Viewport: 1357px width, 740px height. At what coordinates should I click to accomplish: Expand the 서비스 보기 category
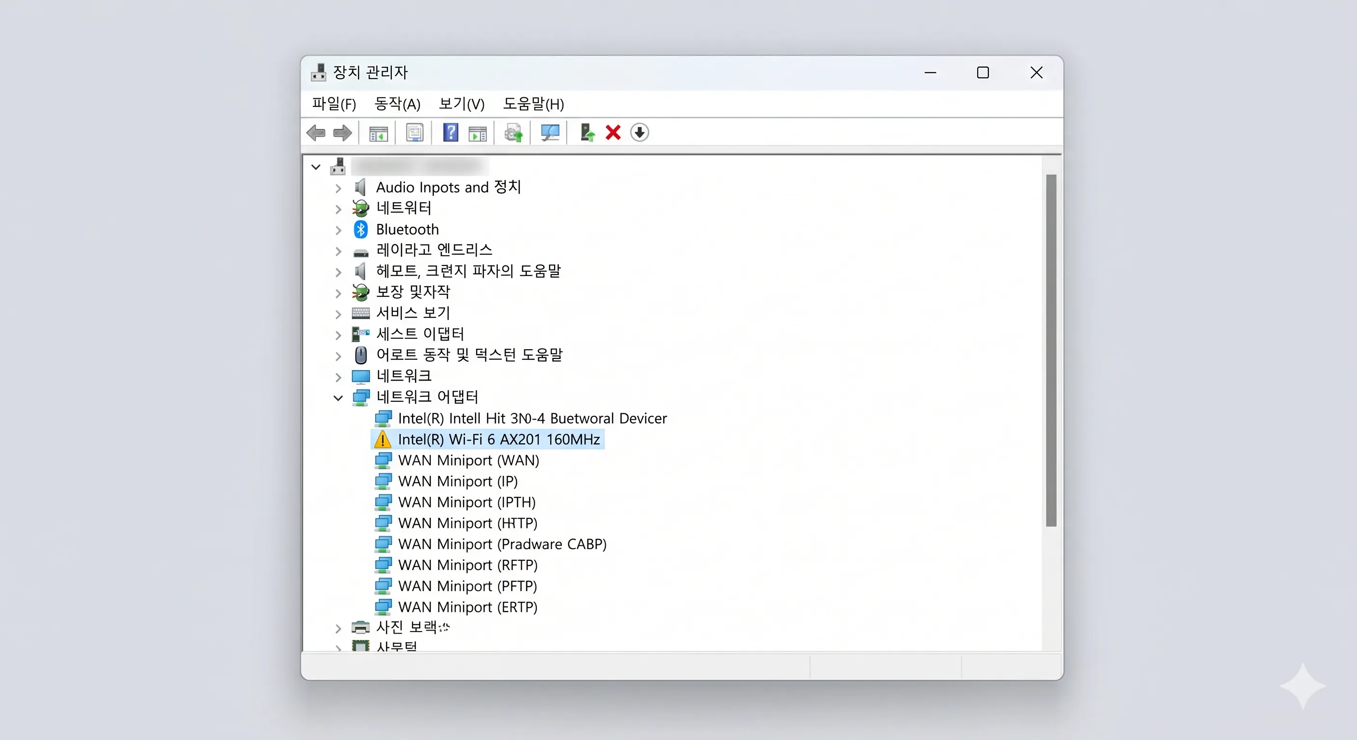[338, 315]
